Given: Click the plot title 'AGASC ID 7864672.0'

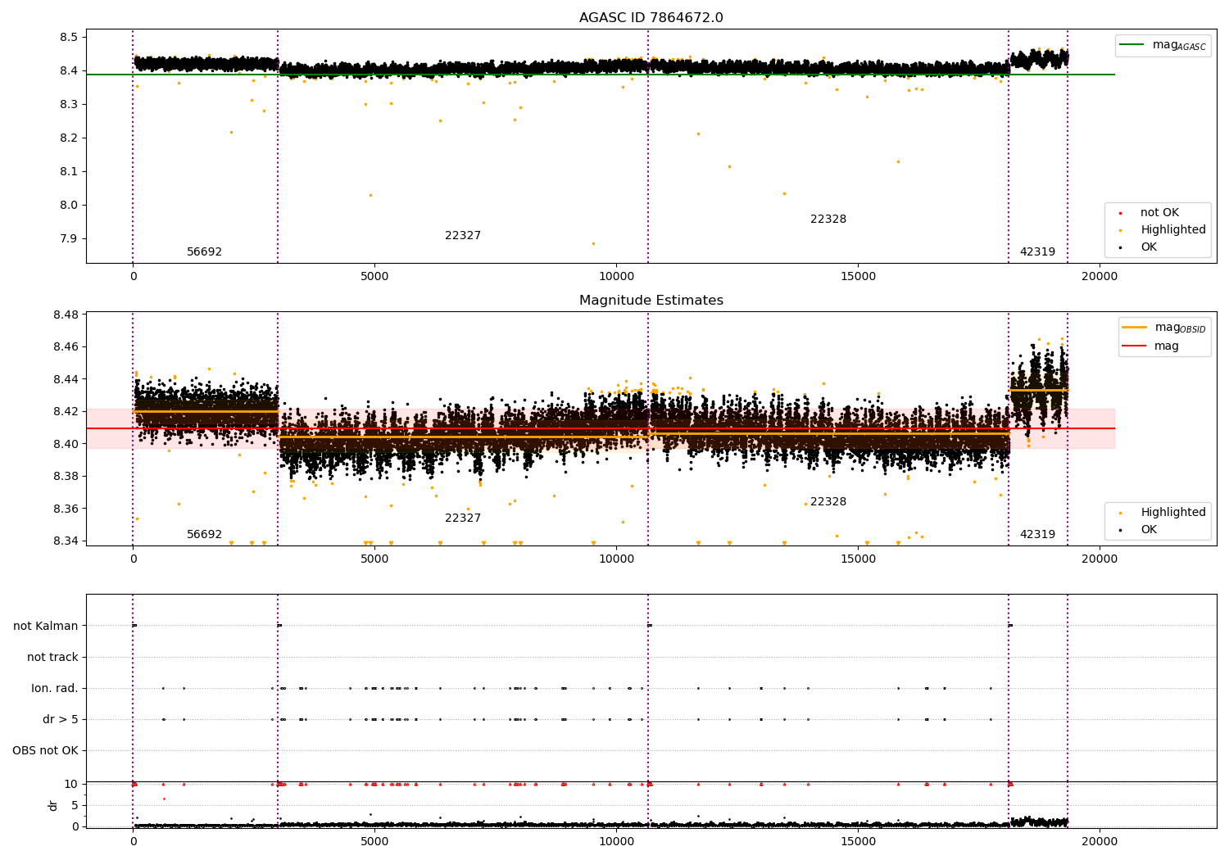Looking at the screenshot, I should click(651, 18).
